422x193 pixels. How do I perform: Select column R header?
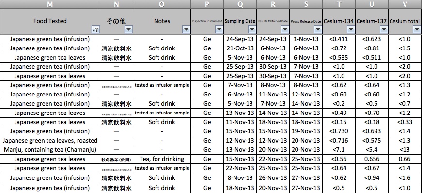(x=273, y=4)
